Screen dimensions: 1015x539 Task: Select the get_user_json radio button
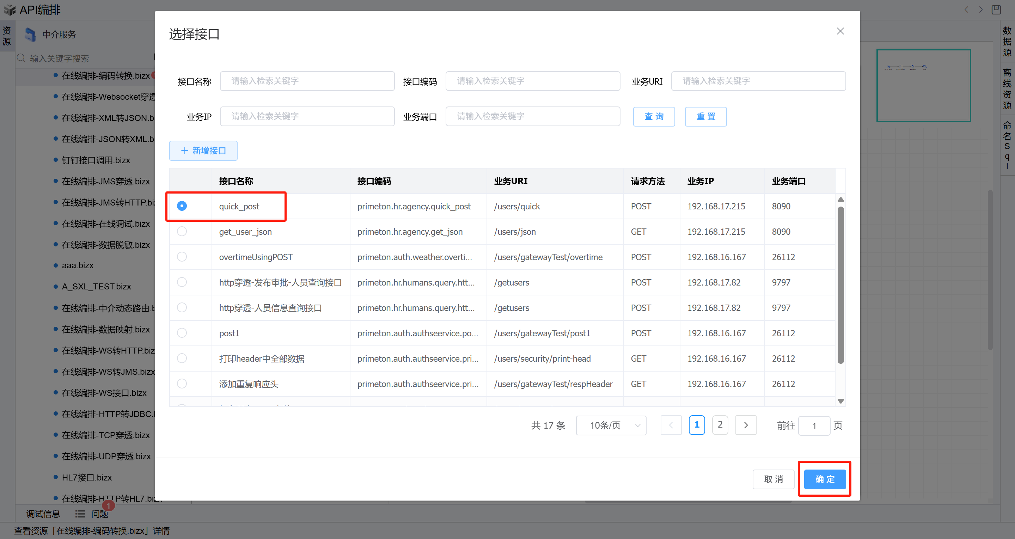tap(182, 232)
